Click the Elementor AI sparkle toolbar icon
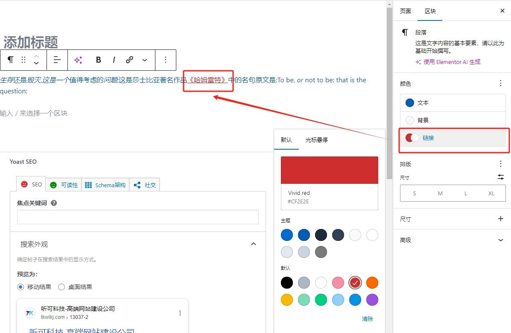This screenshot has height=333, width=511. click(x=78, y=60)
